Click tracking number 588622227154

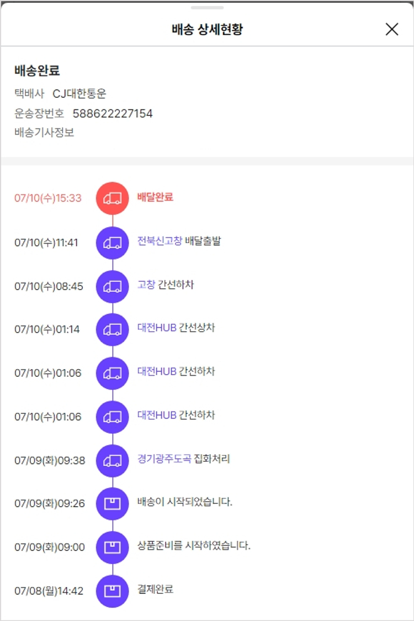[113, 114]
